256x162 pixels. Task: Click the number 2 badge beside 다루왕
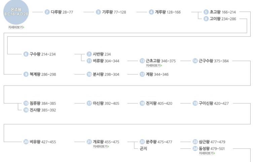tap(47, 12)
